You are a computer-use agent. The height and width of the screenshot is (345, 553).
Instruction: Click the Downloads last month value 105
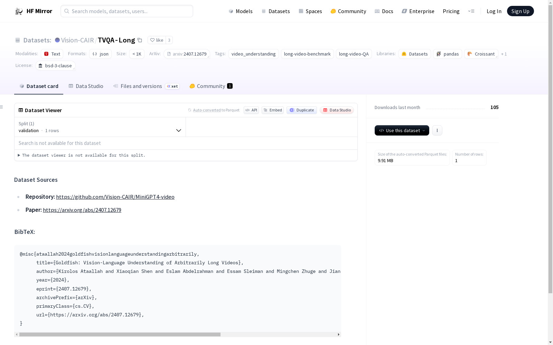click(495, 107)
